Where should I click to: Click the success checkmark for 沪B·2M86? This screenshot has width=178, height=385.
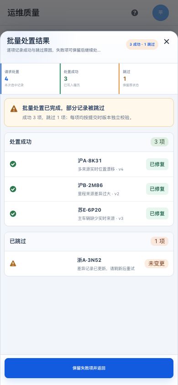[x=13, y=189]
